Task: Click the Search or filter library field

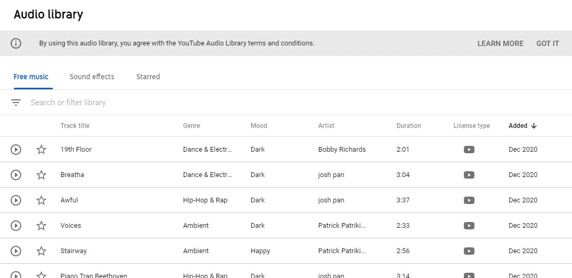Action: tap(159, 103)
